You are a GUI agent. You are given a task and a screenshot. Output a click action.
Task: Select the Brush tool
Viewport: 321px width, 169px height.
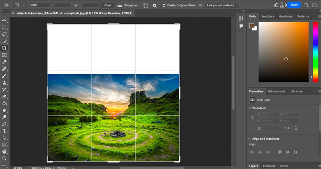pyautogui.click(x=4, y=76)
